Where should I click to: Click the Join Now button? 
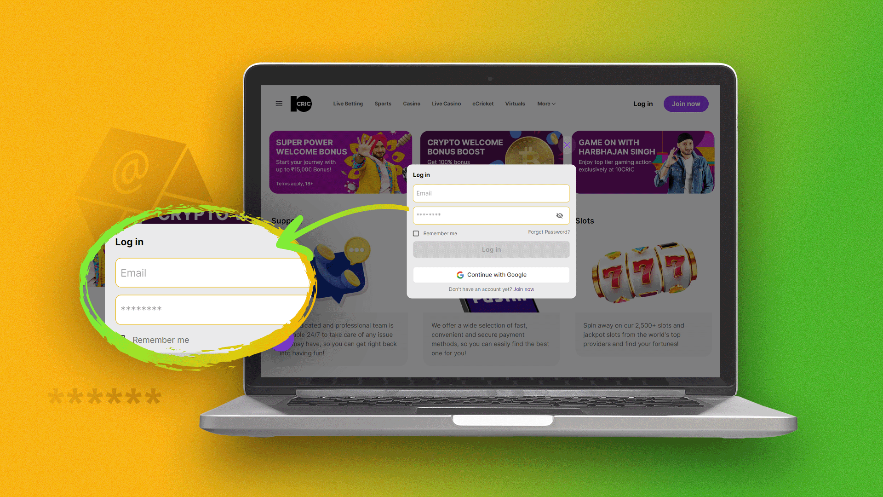(686, 103)
